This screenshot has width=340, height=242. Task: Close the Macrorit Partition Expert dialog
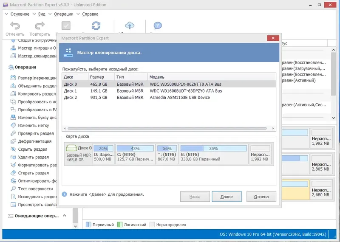pos(273,38)
